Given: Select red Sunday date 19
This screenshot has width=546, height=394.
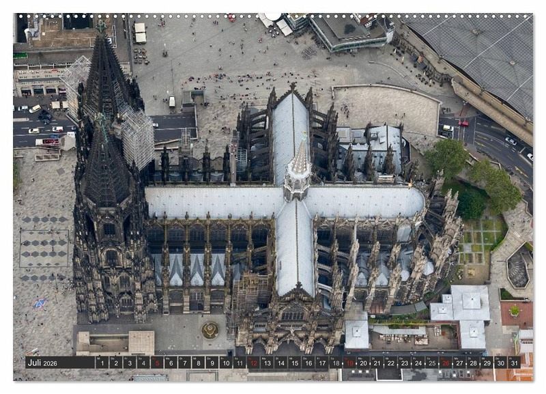Looking at the screenshot, I should click(x=349, y=363).
